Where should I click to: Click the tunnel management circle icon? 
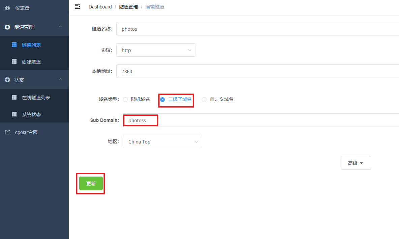[7, 27]
